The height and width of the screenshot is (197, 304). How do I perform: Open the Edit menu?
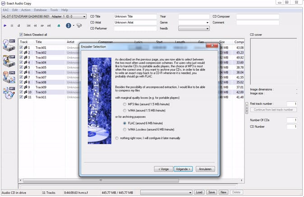coord(15,10)
